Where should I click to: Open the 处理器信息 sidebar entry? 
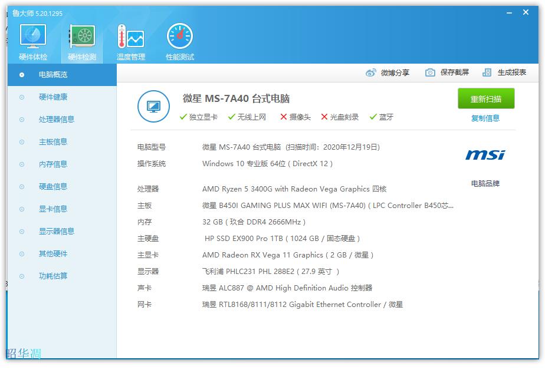click(54, 119)
